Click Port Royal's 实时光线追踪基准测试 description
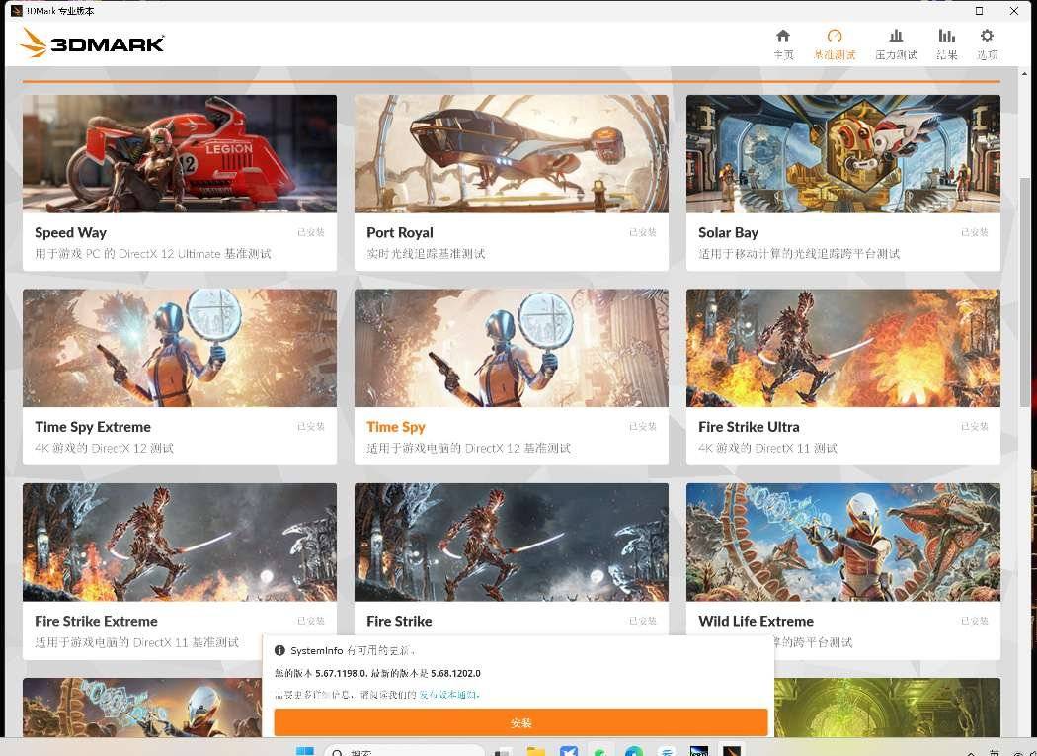 point(426,254)
